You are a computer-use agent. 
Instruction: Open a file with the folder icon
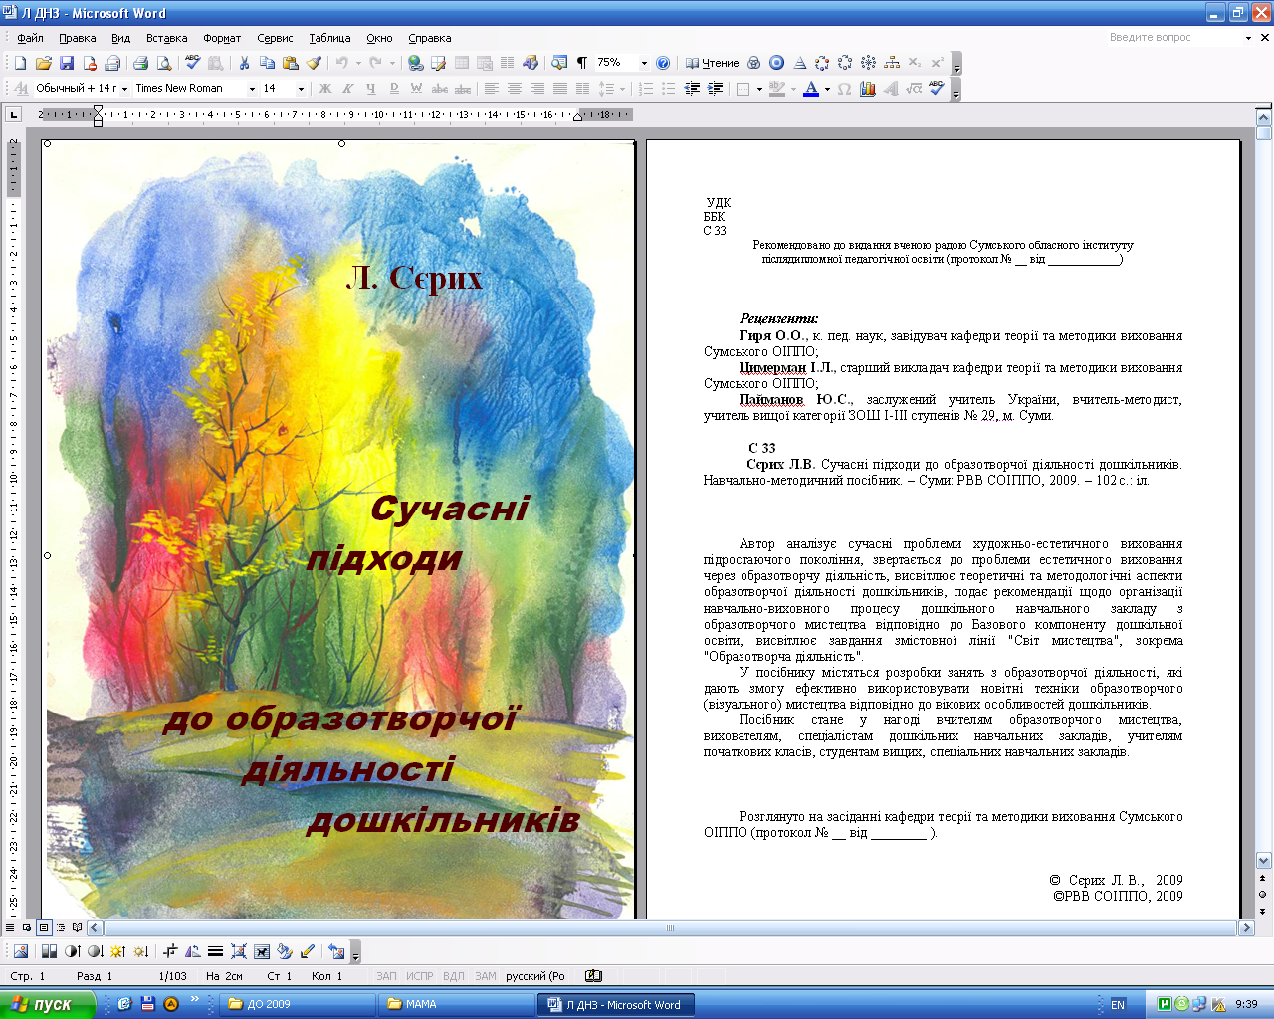tap(43, 63)
